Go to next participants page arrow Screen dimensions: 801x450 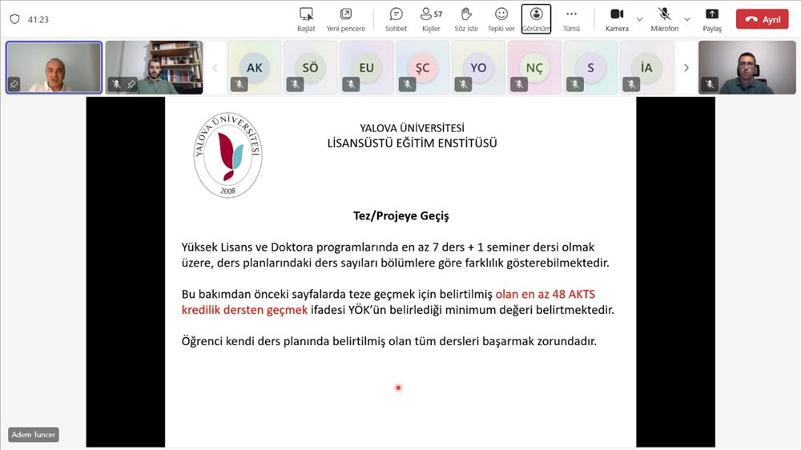(x=686, y=67)
